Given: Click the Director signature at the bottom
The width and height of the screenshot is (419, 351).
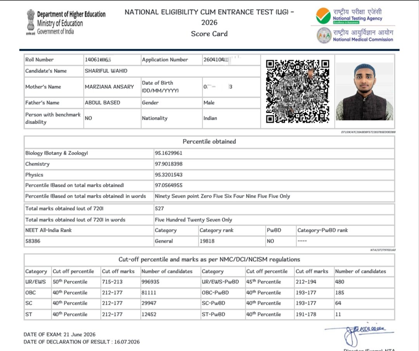Looking at the screenshot, I should 359,335.
